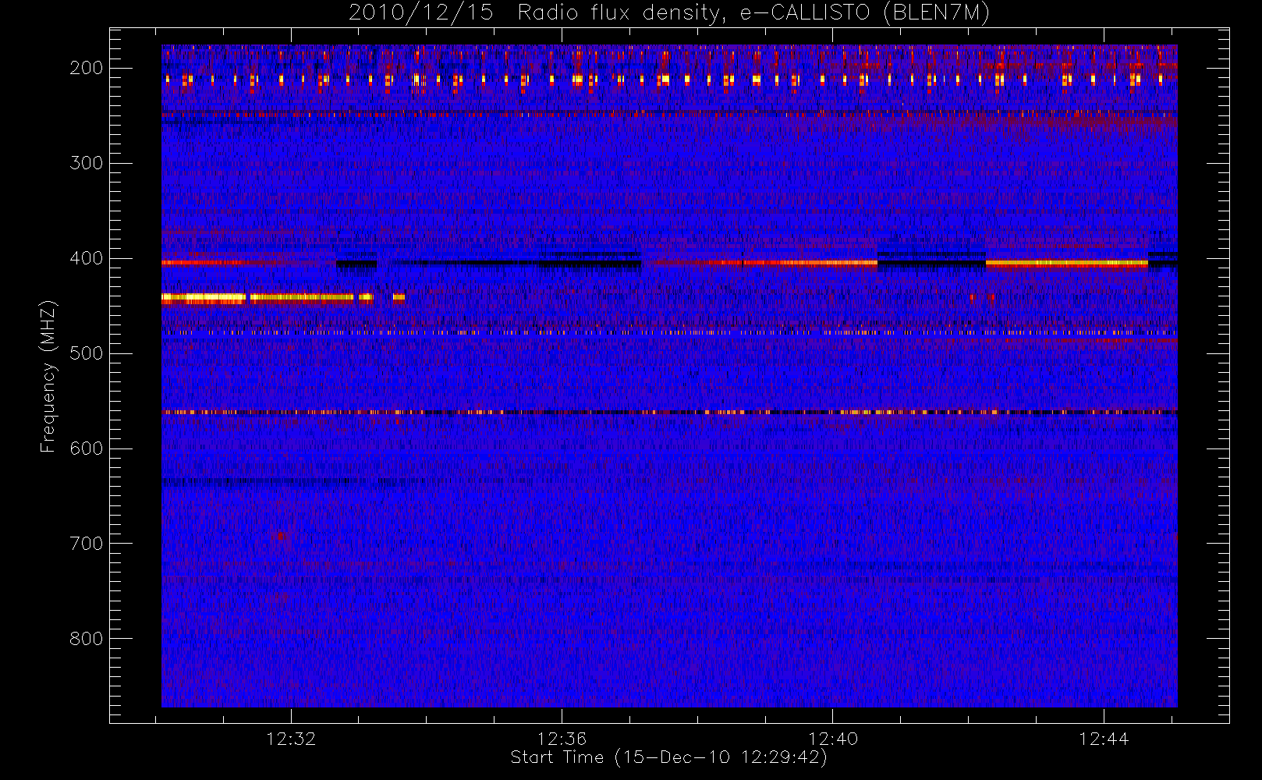Click the 200 frequency tick label
The width and height of the screenshot is (1262, 780).
coord(87,68)
